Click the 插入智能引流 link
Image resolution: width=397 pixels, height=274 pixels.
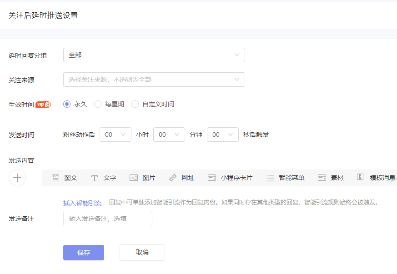tap(82, 203)
